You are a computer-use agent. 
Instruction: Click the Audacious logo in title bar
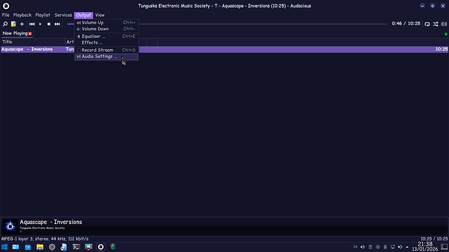[6, 6]
